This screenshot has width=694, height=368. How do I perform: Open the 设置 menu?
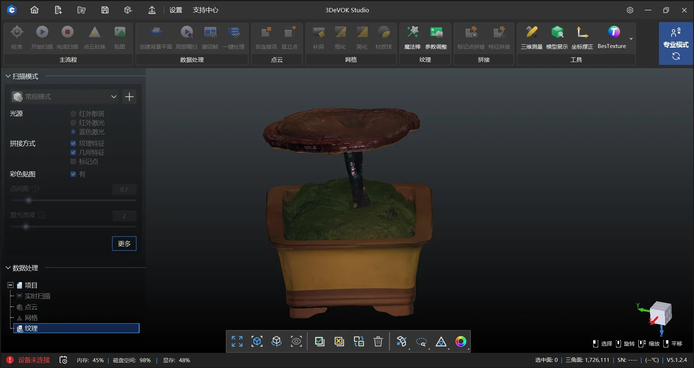pyautogui.click(x=176, y=10)
